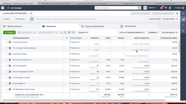Sort by Потраченная сумма column header

click(169, 38)
